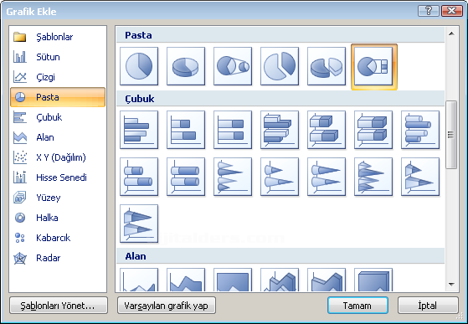Choose the 100% stacked area chart
Image resolution: width=468 pixels, height=324 pixels.
tap(233, 280)
